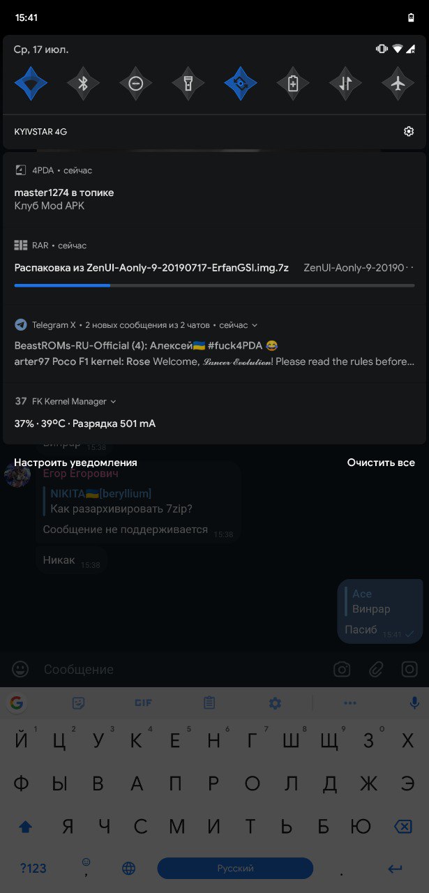Expand the Telegram X notification chevron
429x893 pixels.
coord(255,325)
